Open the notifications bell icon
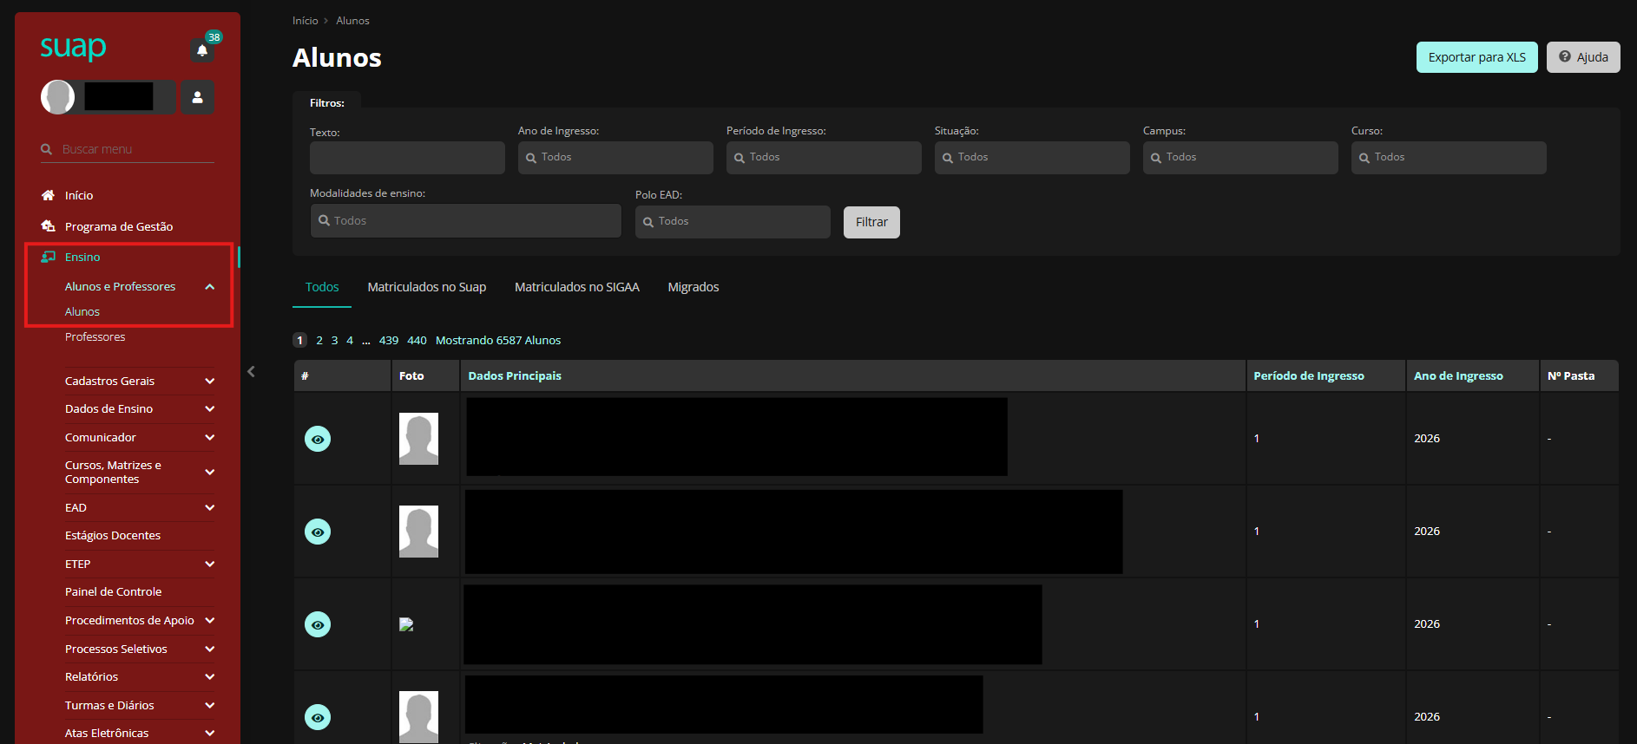The height and width of the screenshot is (744, 1637). (x=202, y=50)
